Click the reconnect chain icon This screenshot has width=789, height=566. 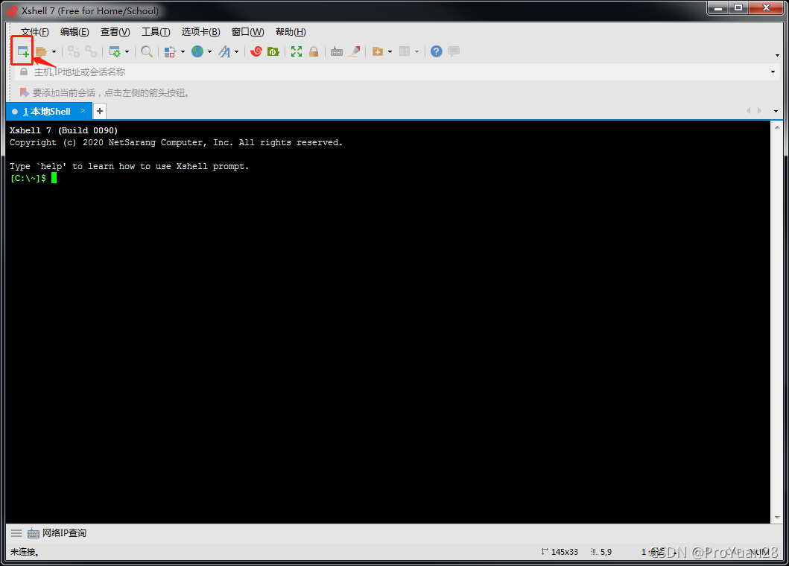pos(91,51)
